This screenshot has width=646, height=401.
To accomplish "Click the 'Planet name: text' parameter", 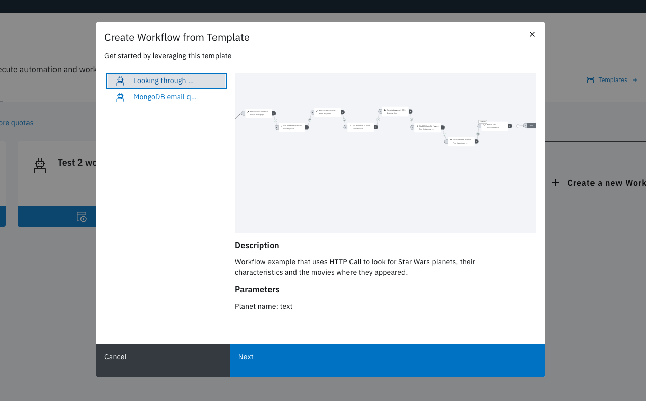I will coord(264,306).
